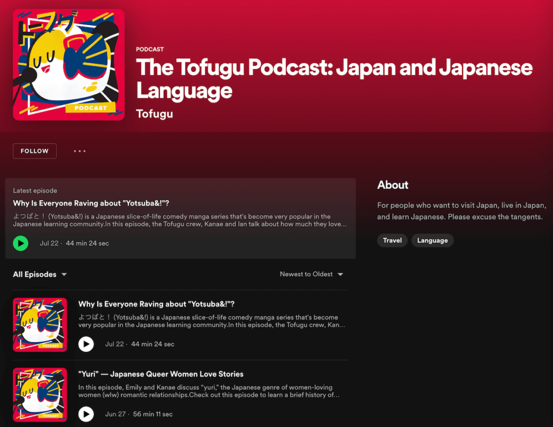Open the large Tofugu podcast cover art
The height and width of the screenshot is (427, 553).
coord(69,65)
